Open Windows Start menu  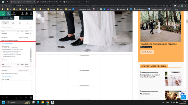point(4,102)
